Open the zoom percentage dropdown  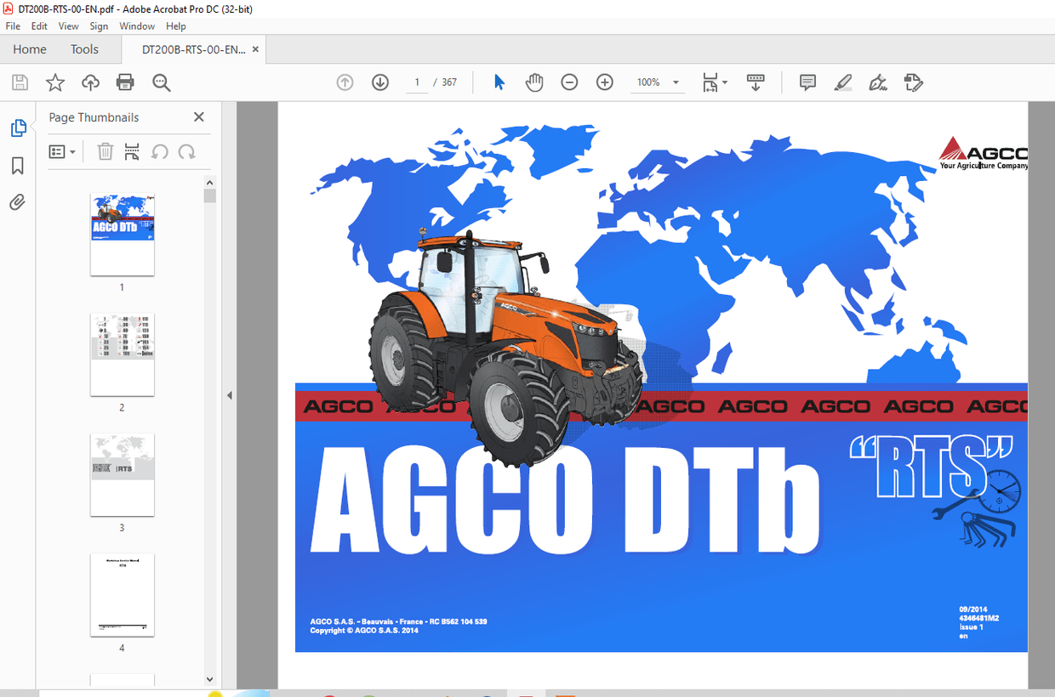click(x=675, y=82)
